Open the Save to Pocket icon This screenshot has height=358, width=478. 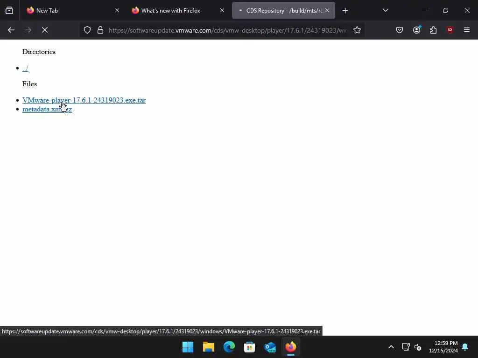(400, 30)
